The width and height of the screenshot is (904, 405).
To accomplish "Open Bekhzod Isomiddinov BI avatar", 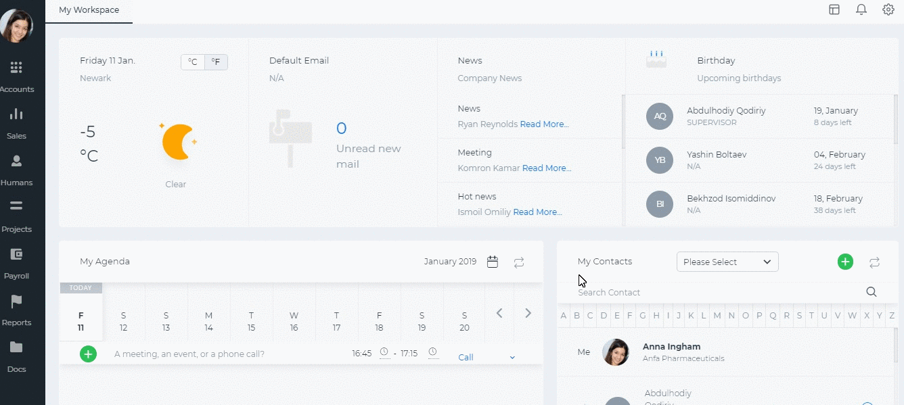I will [660, 204].
